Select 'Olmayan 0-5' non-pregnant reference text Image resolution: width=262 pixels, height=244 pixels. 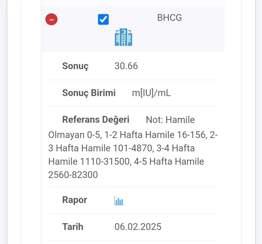pyautogui.click(x=75, y=135)
